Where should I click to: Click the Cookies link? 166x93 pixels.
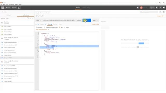[94, 24]
